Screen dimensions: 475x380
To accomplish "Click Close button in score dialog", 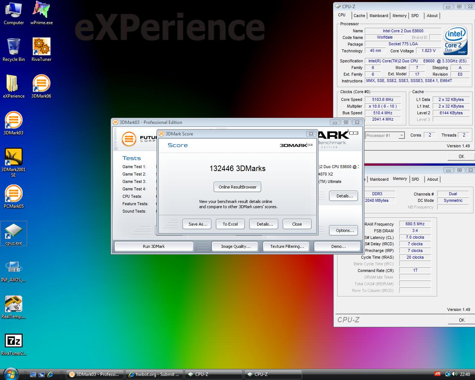I will pyautogui.click(x=297, y=224).
